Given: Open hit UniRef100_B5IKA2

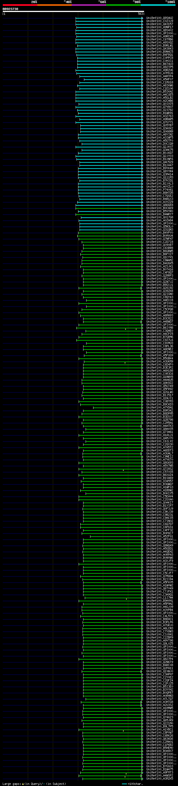Looking at the screenshot, I should click(x=160, y=91).
